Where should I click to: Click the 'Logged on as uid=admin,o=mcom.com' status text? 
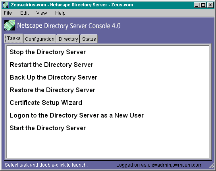click(159, 165)
